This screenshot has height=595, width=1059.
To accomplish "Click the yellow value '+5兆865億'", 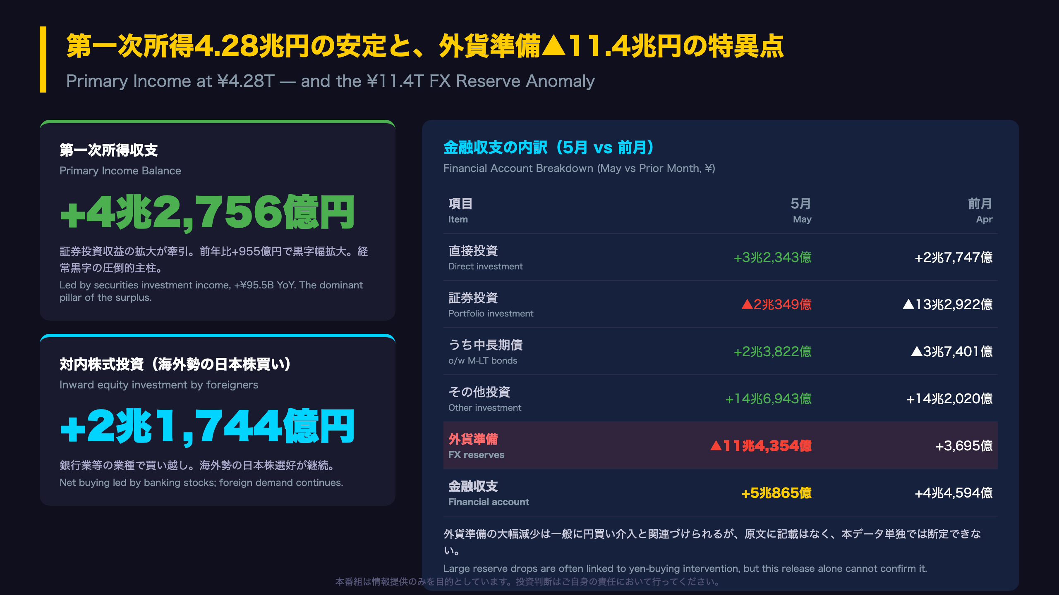I will click(x=776, y=493).
